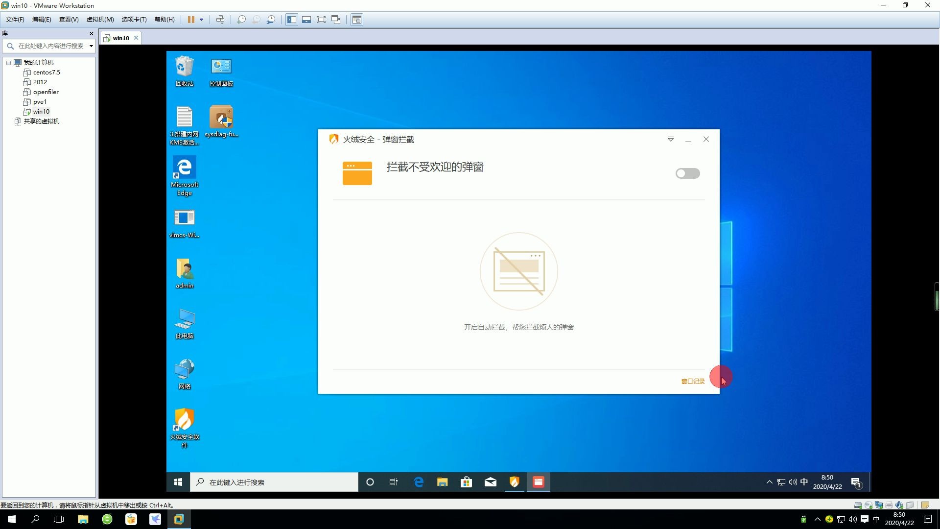
Task: Open Edge from the guest taskbar
Action: [419, 482]
